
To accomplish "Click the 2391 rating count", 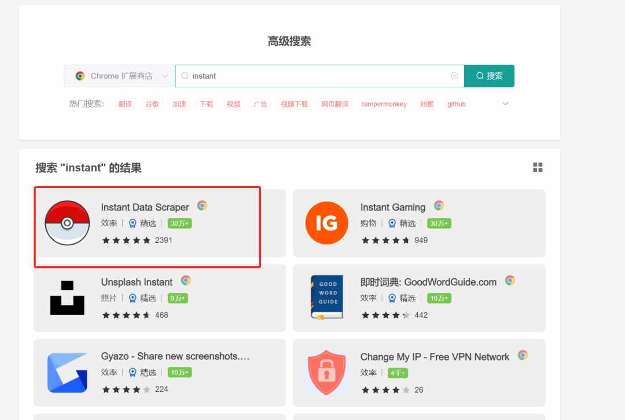I will coord(163,240).
